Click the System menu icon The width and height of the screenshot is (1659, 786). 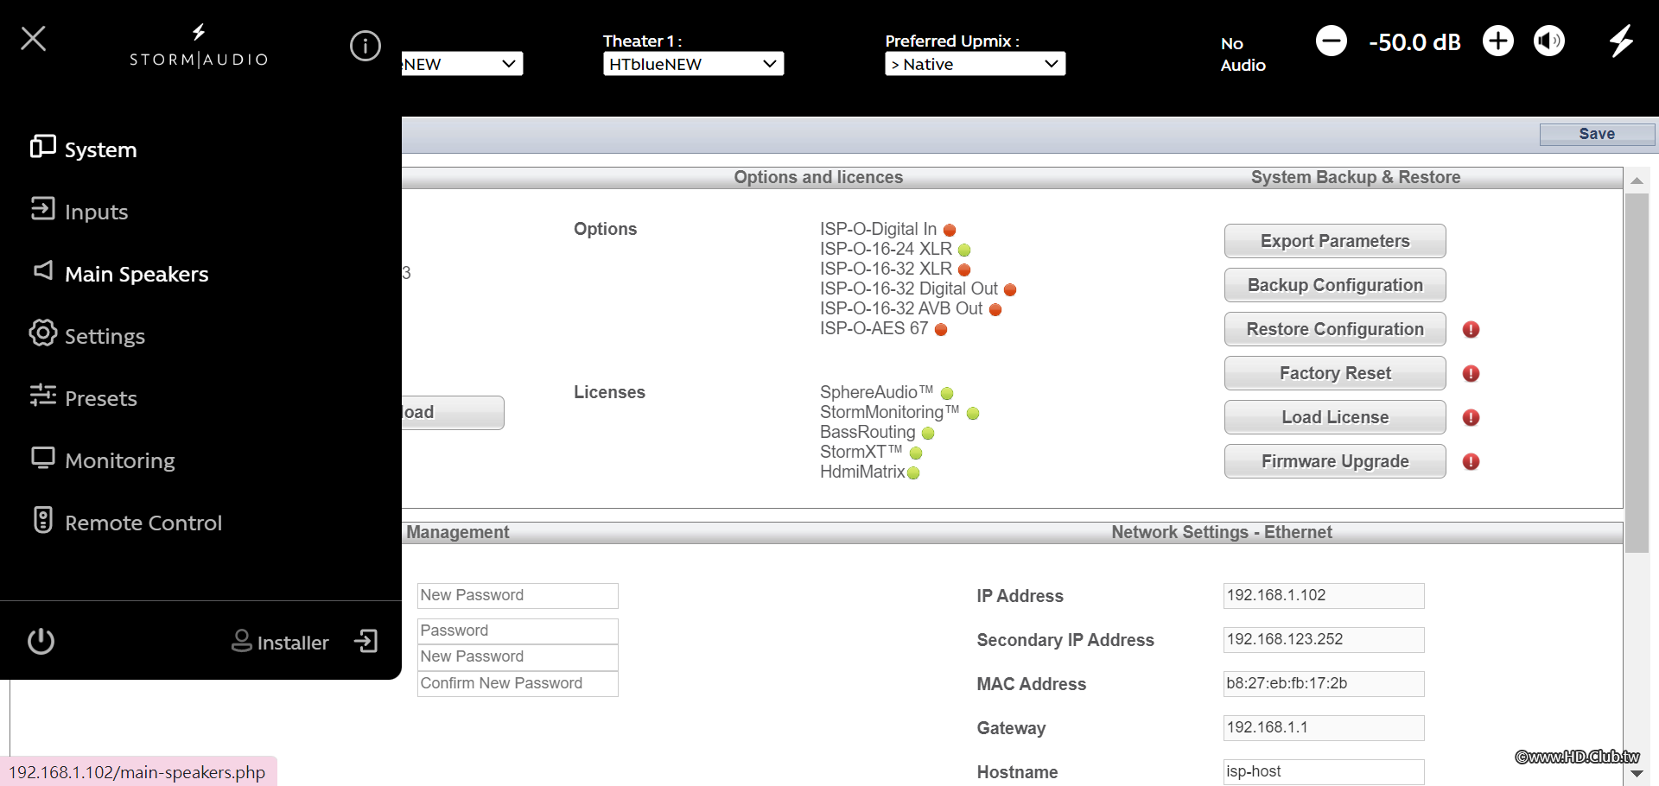[x=42, y=147]
